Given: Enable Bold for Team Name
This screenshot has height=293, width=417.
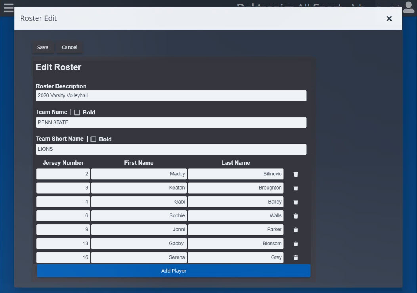Looking at the screenshot, I should click(x=77, y=112).
